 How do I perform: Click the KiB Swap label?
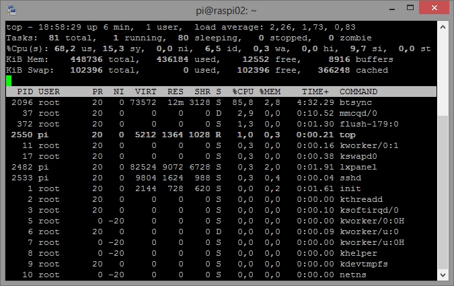(30, 70)
